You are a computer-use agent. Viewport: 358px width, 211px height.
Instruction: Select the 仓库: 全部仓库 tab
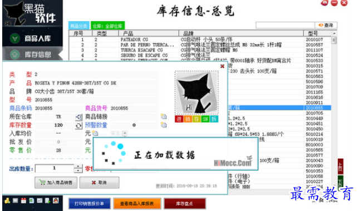tap(107, 26)
